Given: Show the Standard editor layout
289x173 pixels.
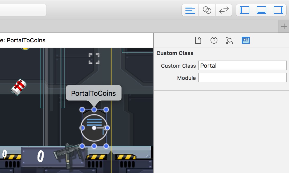Looking at the screenshot, I should [x=190, y=10].
